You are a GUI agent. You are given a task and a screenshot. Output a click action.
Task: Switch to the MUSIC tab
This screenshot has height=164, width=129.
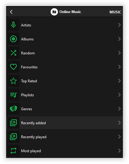[x=115, y=12]
